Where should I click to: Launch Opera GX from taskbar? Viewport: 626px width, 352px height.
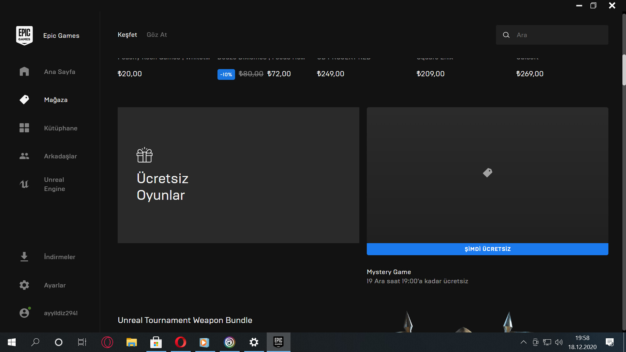coord(107,342)
